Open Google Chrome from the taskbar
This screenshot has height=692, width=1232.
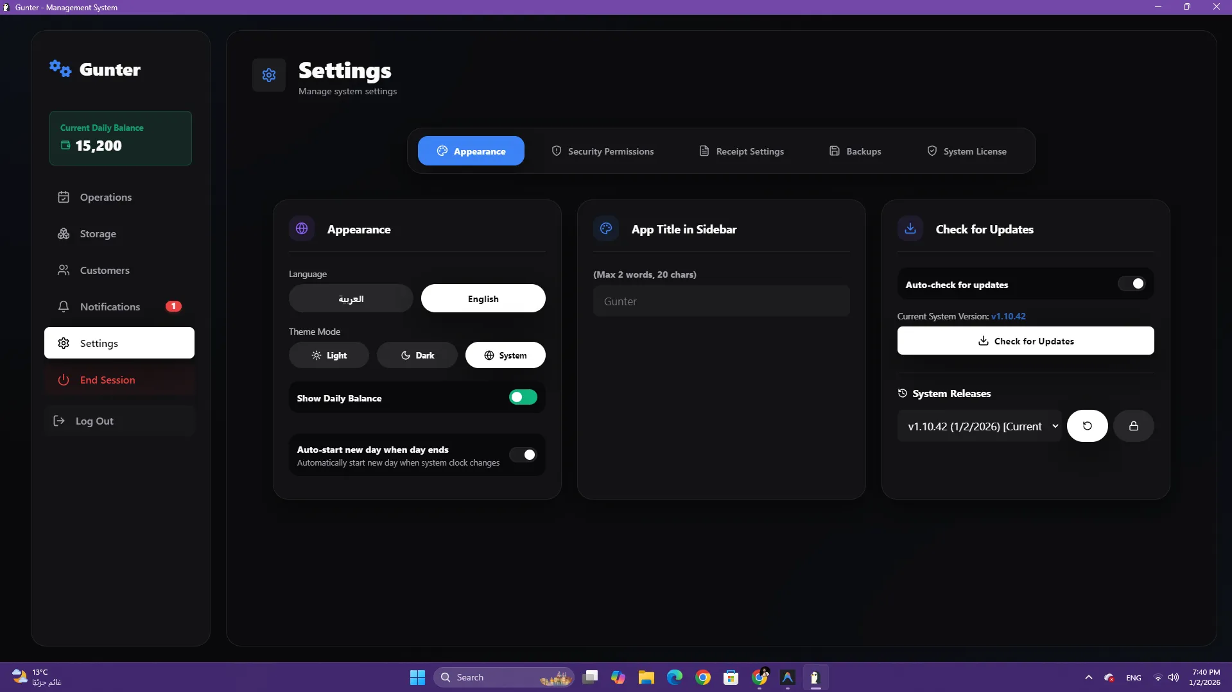coord(703,677)
